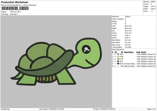Click the 6116 green color swatch
157x111 pixels.
pyautogui.click(x=118, y=59)
